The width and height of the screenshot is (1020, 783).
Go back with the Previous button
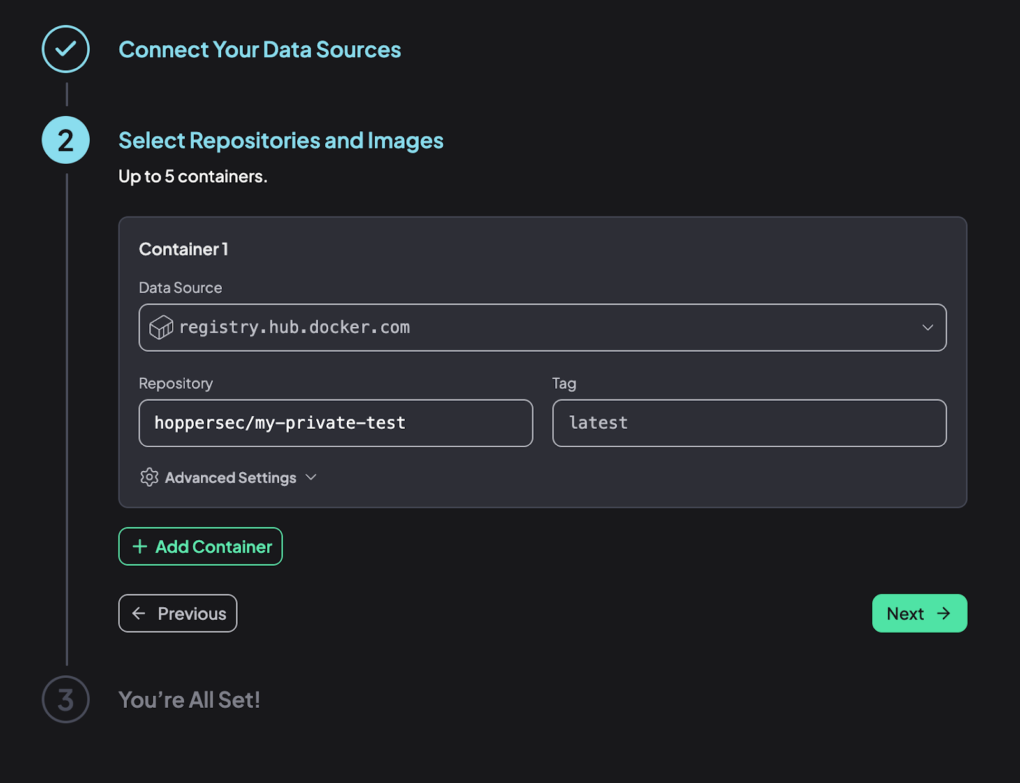pyautogui.click(x=178, y=614)
